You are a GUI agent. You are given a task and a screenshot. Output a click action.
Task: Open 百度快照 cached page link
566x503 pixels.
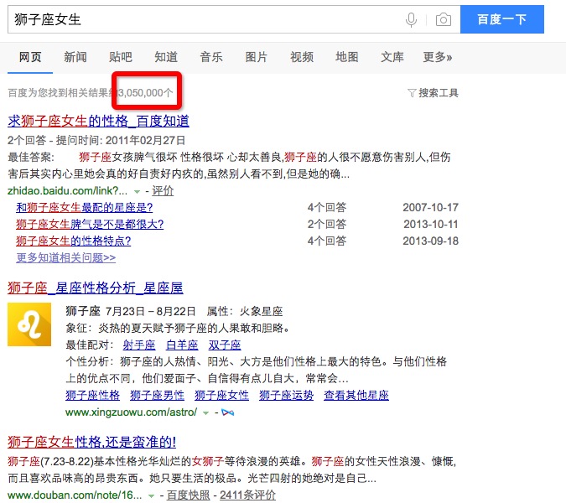coord(188,495)
